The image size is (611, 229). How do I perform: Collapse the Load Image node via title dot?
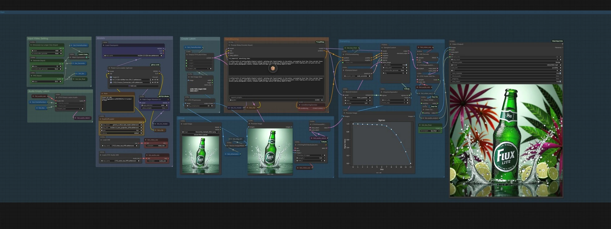tap(182, 124)
